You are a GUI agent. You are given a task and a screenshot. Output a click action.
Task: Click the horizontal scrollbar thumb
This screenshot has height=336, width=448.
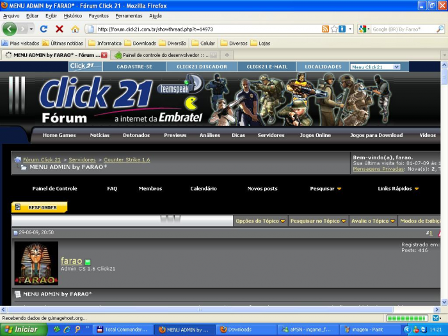pos(200,309)
